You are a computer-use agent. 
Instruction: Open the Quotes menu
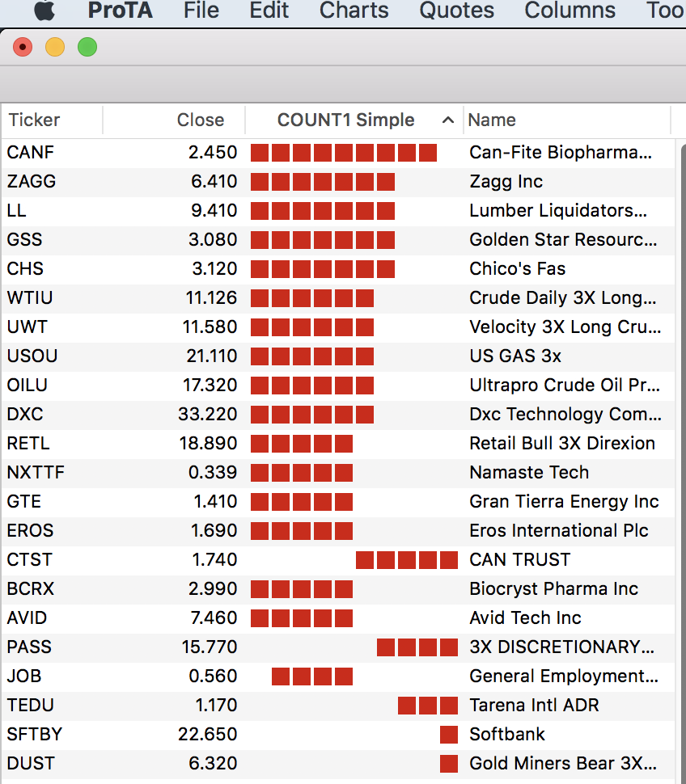(x=456, y=11)
